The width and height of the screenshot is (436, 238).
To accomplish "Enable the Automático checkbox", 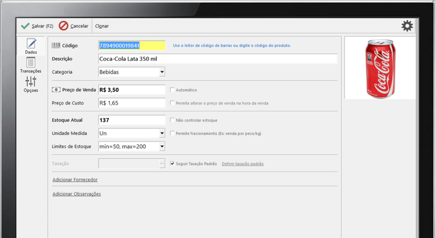I will 172,90.
